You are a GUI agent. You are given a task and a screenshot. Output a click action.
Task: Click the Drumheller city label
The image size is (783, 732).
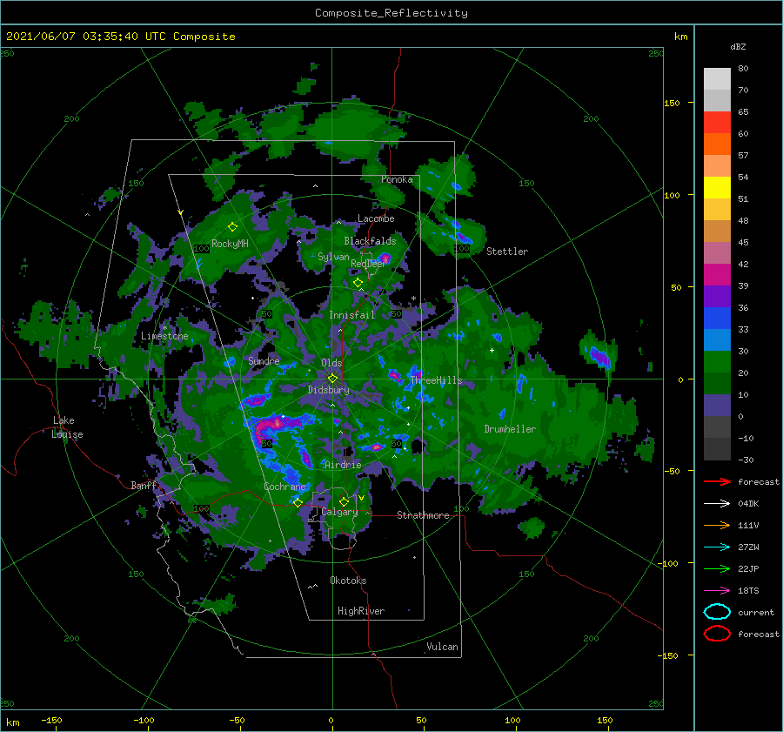[510, 429]
